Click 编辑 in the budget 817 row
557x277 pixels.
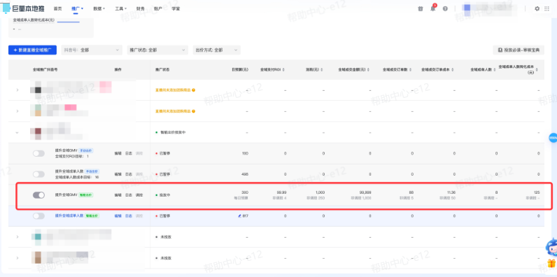pyautogui.click(x=118, y=215)
